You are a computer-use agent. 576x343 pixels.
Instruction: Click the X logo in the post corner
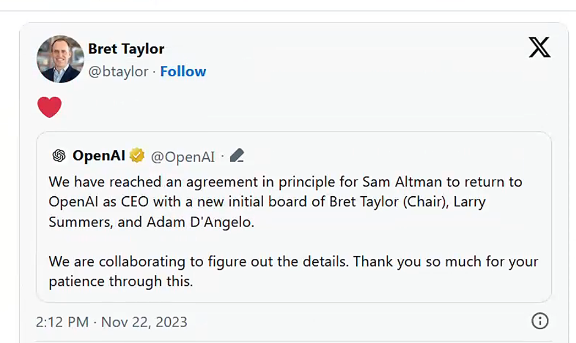tap(539, 47)
